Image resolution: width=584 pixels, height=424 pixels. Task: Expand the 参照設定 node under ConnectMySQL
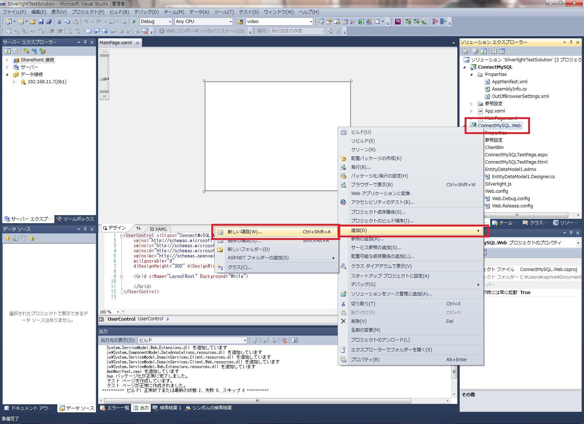pyautogui.click(x=471, y=104)
